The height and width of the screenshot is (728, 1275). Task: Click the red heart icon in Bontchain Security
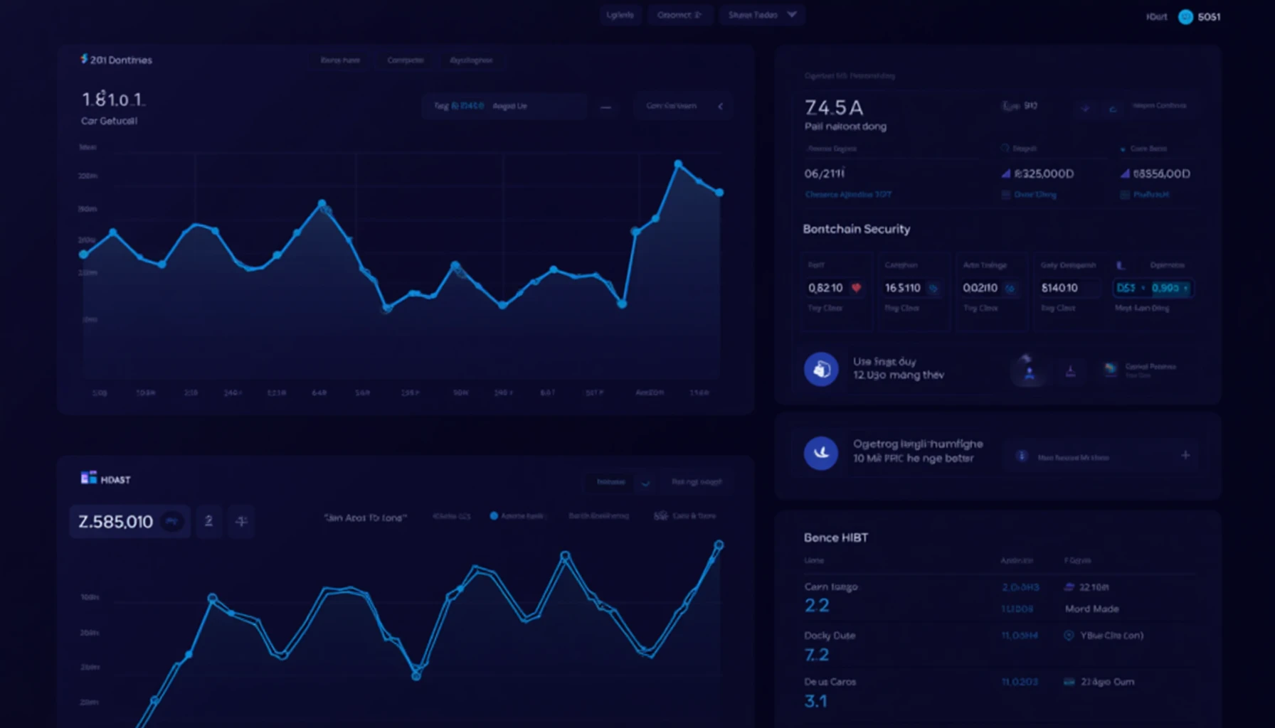(857, 287)
